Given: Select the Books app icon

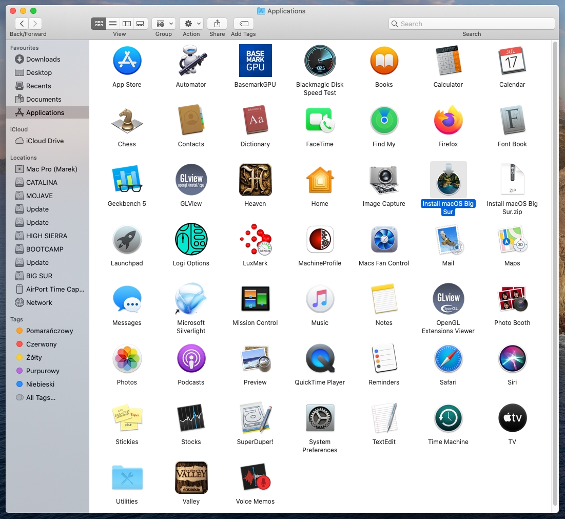Looking at the screenshot, I should [384, 61].
